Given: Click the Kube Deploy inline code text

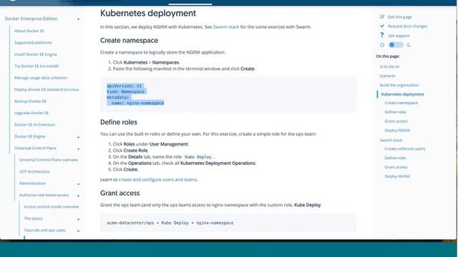Looking at the screenshot, I should (198, 157).
